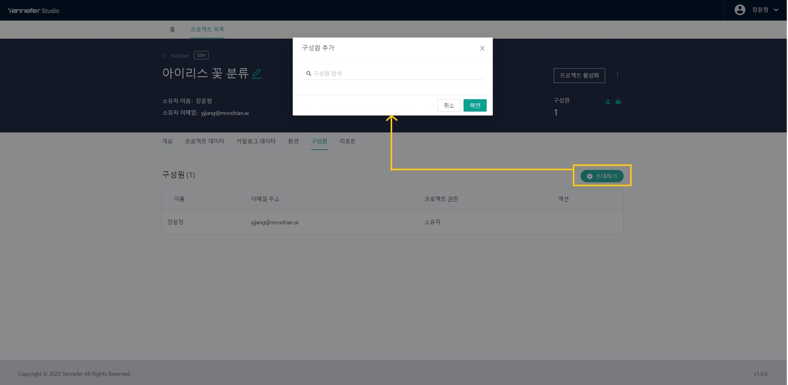Click the Yennefer Studio logo
This screenshot has height=385, width=788.
click(33, 11)
